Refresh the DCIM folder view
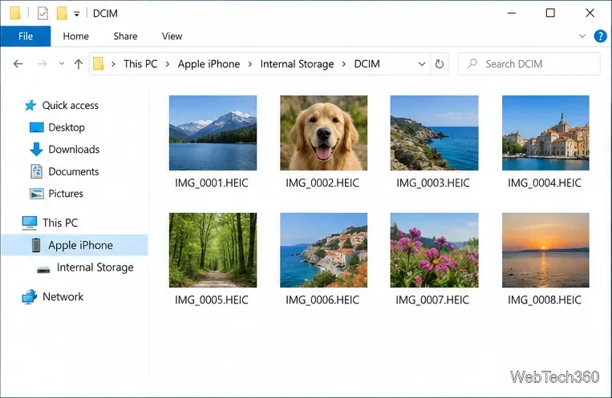Viewport: 612px width, 398px height. click(x=440, y=64)
